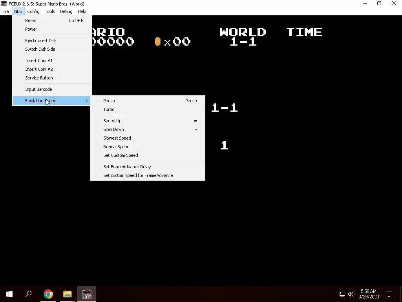Choose Speed Up
Screen dimensions: 402x302
pos(148,121)
